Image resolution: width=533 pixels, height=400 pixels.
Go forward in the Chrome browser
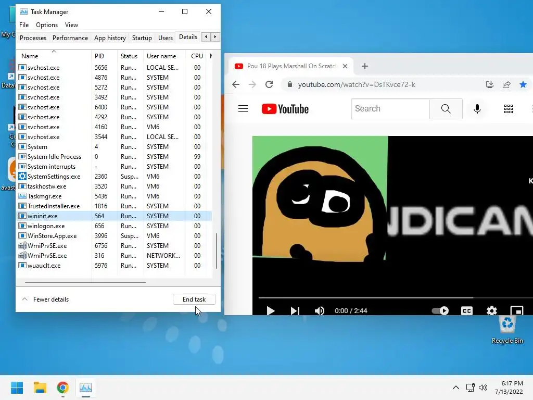click(252, 84)
